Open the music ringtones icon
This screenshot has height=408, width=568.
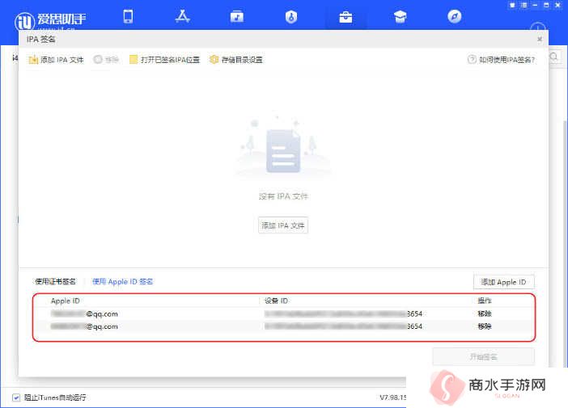tap(237, 17)
